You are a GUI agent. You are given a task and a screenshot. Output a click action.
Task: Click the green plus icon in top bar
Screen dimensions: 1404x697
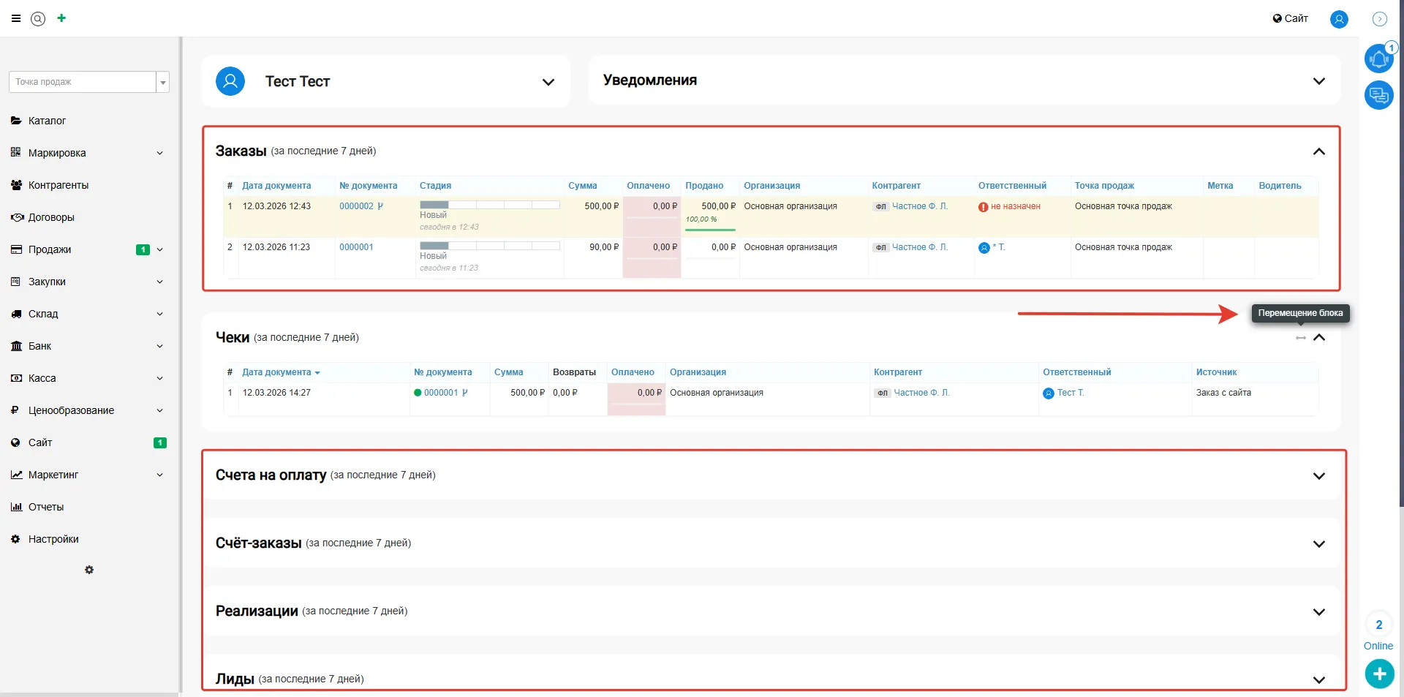[x=61, y=18]
